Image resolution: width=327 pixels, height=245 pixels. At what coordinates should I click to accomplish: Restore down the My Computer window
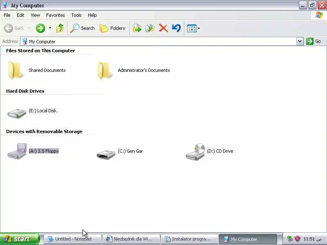pyautogui.click(x=312, y=5)
